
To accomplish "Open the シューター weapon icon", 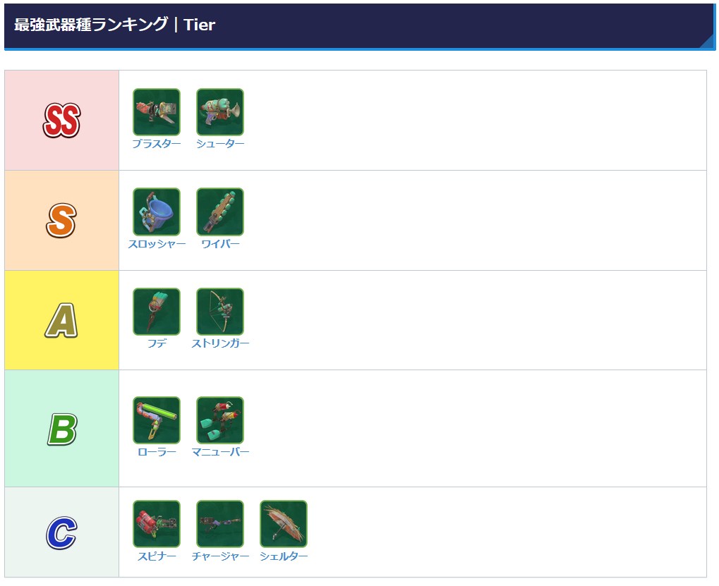I will pyautogui.click(x=220, y=112).
